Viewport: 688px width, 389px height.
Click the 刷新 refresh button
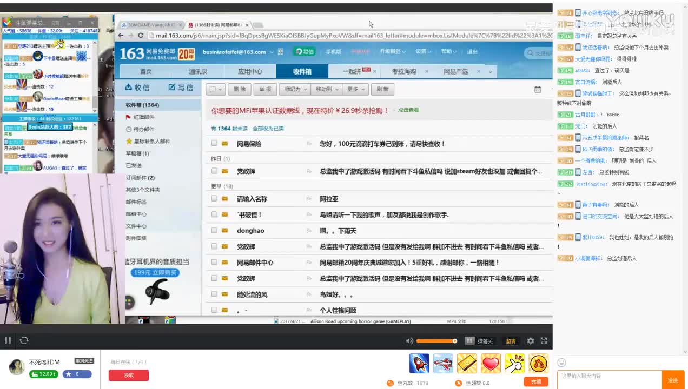[382, 89]
